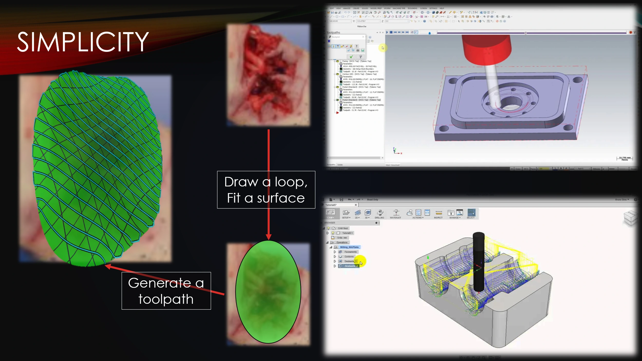Viewport: 642px width, 361px height.
Task: Open the TOOLPATHS menu in Mastercam
Action: click(x=413, y=8)
